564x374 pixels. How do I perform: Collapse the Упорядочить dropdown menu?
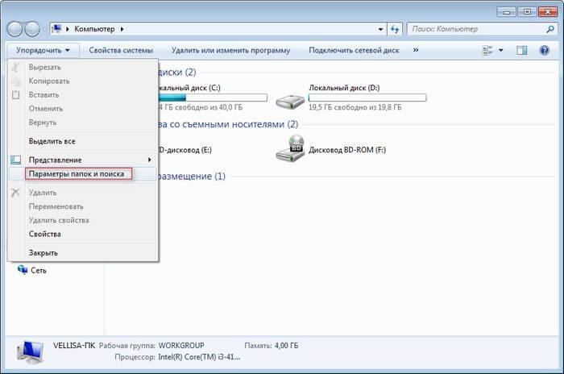tap(43, 50)
